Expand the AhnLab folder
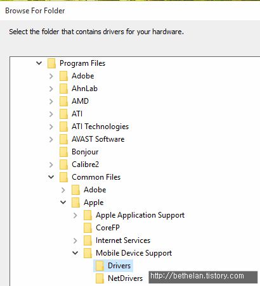This screenshot has width=260, height=286. click(51, 89)
